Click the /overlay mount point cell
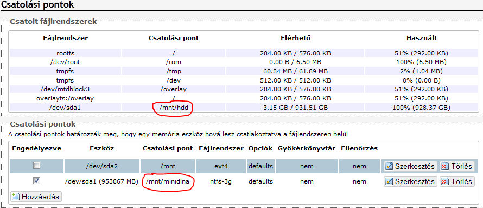The height and width of the screenshot is (208, 483). coord(174,90)
